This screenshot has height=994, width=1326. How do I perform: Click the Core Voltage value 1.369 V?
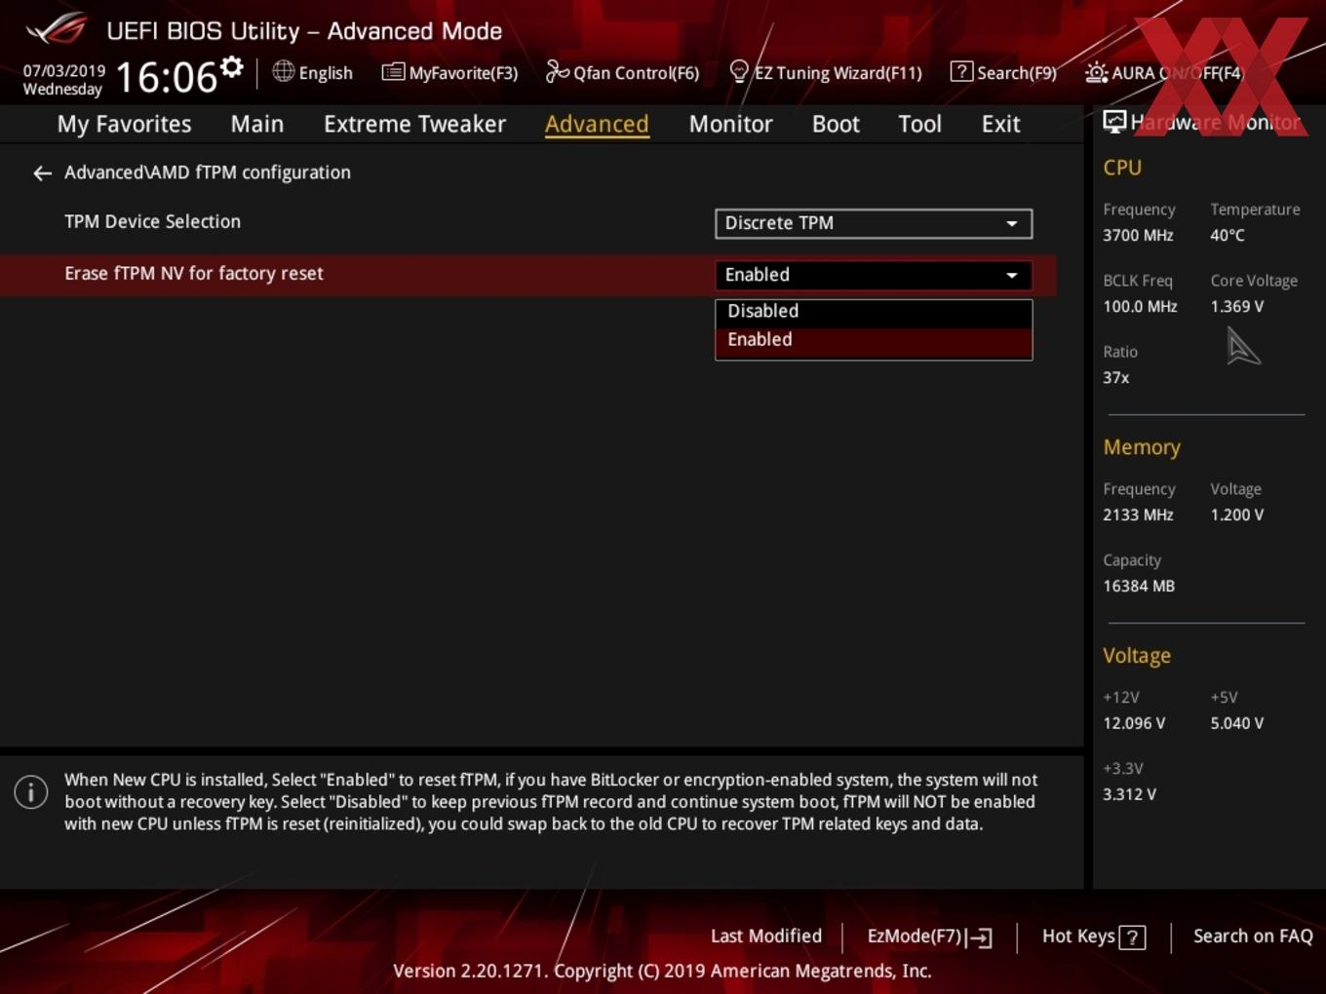point(1236,306)
